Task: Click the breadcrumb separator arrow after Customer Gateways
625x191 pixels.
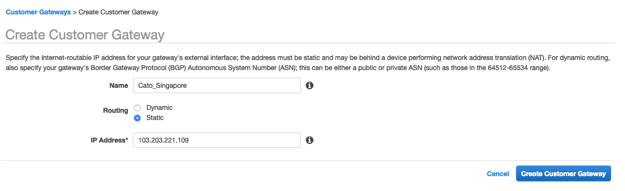Action: (x=74, y=12)
